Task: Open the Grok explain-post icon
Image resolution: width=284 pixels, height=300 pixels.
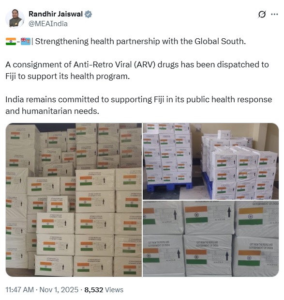Action: 262,15
